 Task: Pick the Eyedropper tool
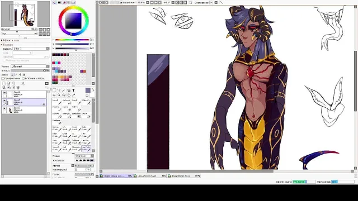pyautogui.click(x=74, y=95)
